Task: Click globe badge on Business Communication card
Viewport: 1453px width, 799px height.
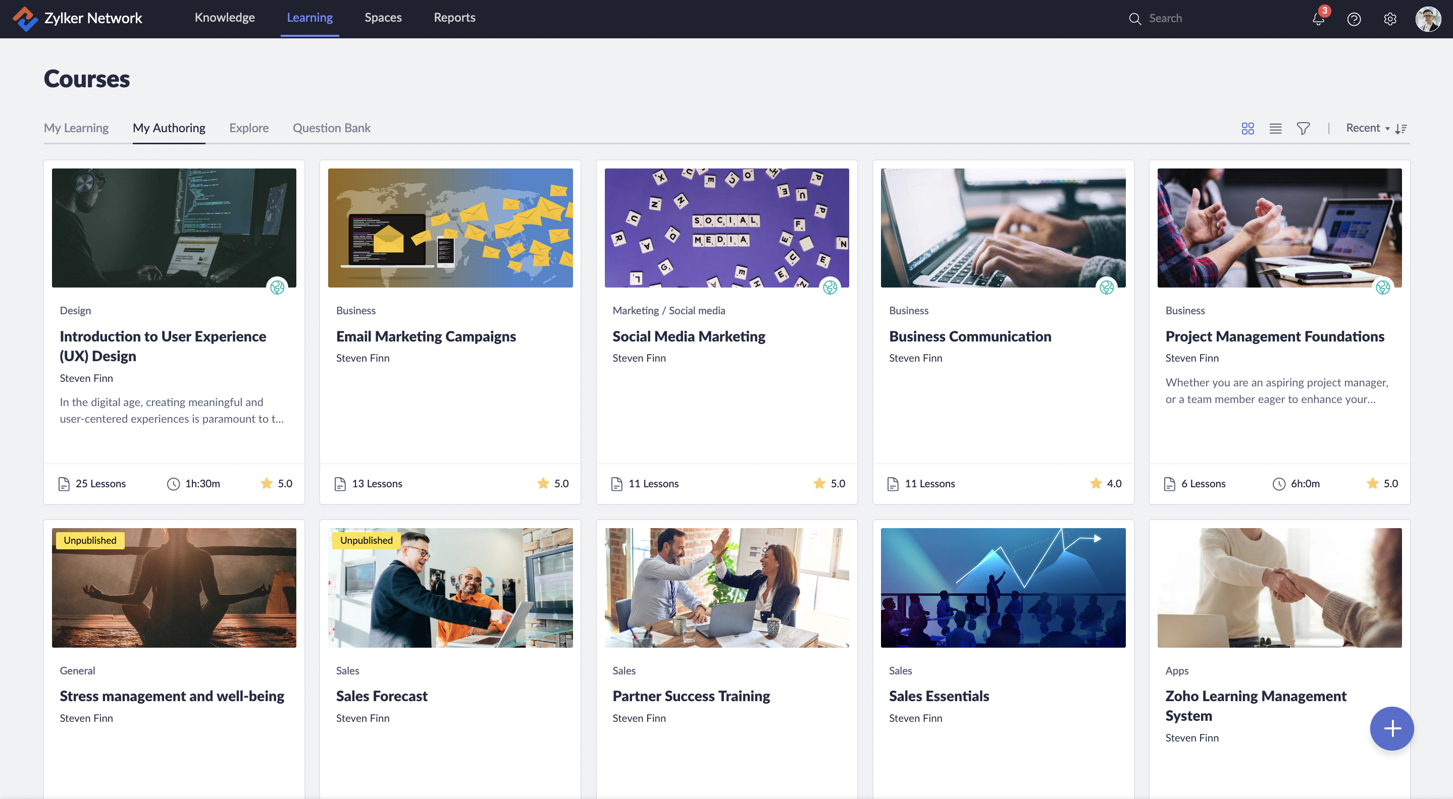Action: pos(1106,288)
